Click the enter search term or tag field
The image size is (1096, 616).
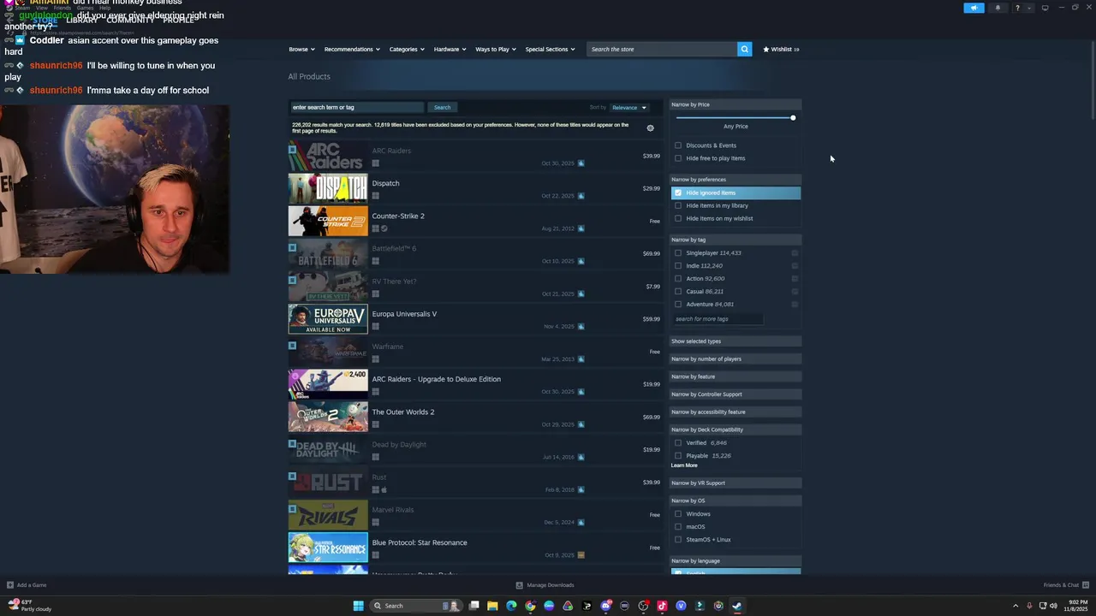tap(356, 107)
